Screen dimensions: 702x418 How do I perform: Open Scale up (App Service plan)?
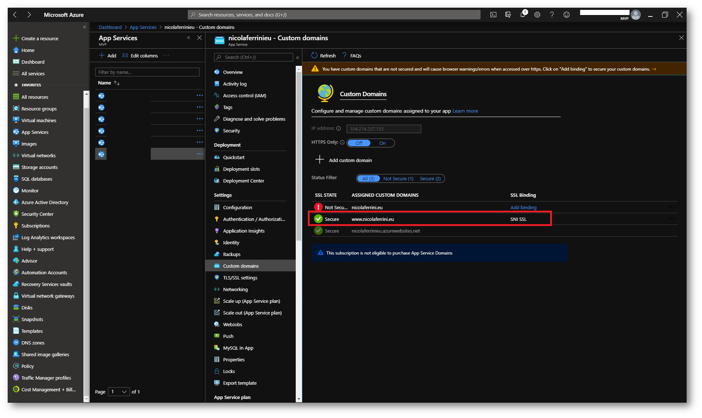(x=251, y=301)
